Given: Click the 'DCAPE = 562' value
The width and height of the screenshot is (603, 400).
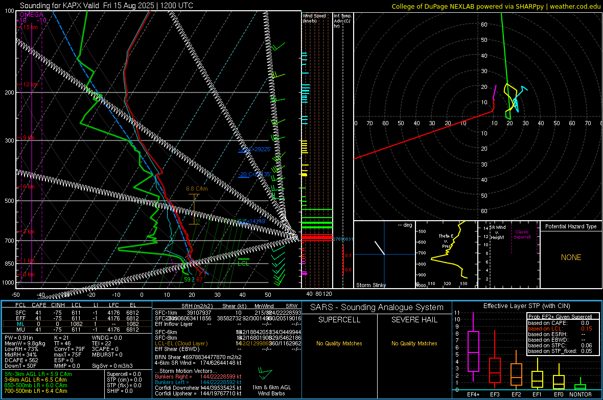Looking at the screenshot, I should tap(21, 360).
